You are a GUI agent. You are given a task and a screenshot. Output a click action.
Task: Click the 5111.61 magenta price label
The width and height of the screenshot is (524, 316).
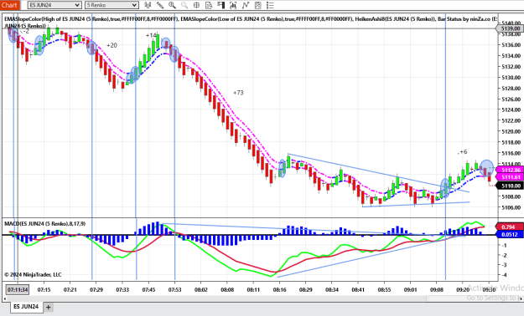click(x=511, y=177)
